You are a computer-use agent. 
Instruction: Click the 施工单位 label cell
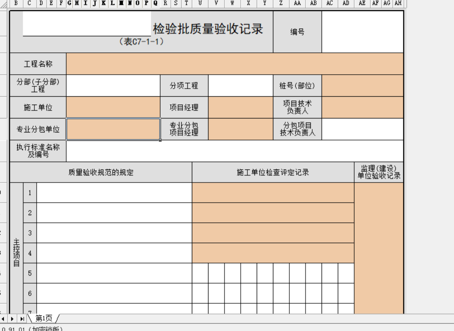point(38,107)
